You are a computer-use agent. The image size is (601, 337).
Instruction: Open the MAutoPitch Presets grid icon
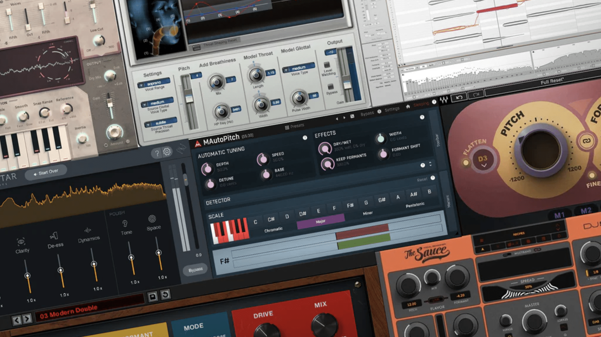click(x=287, y=127)
